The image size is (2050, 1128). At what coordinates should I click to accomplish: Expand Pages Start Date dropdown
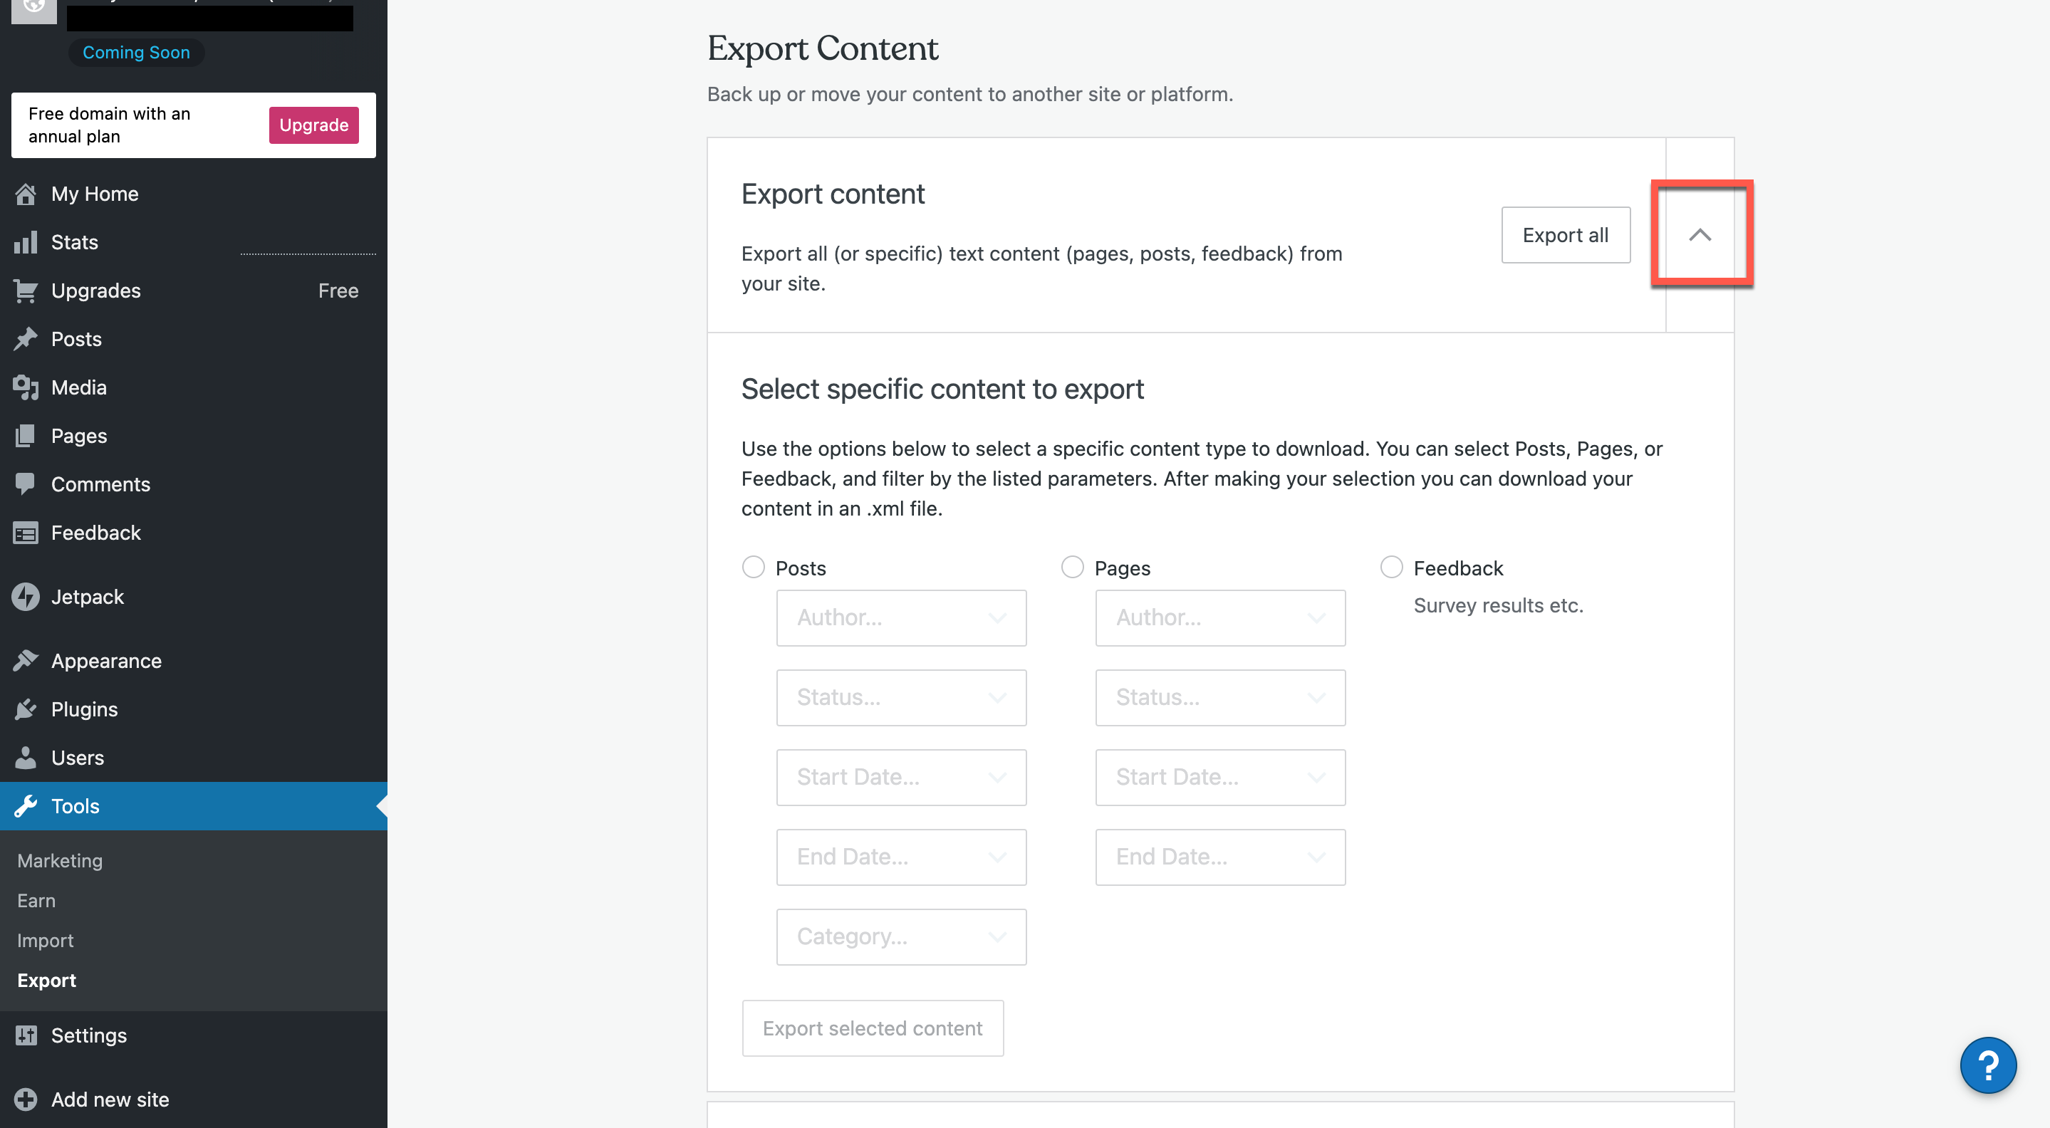(1219, 777)
